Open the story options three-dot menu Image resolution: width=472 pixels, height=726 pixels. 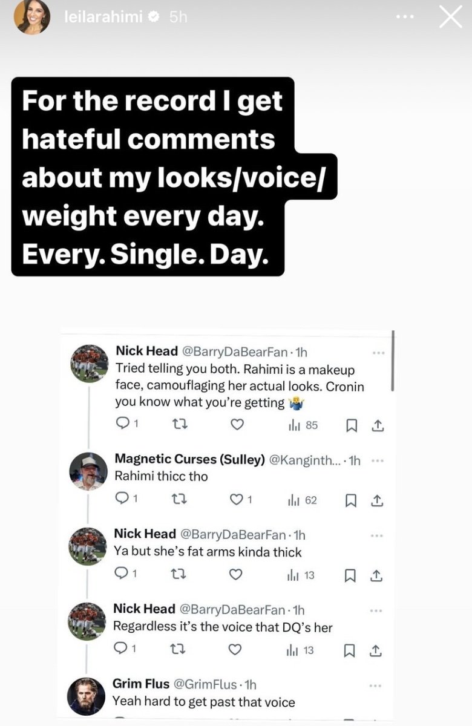405,17
